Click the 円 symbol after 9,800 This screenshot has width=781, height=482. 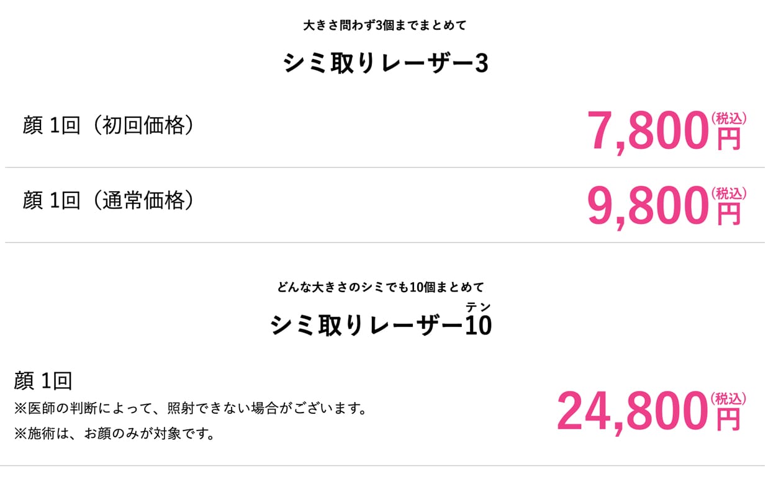click(729, 215)
